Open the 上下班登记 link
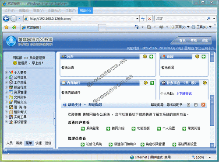The width and height of the screenshot is (219, 162). pyautogui.click(x=184, y=93)
